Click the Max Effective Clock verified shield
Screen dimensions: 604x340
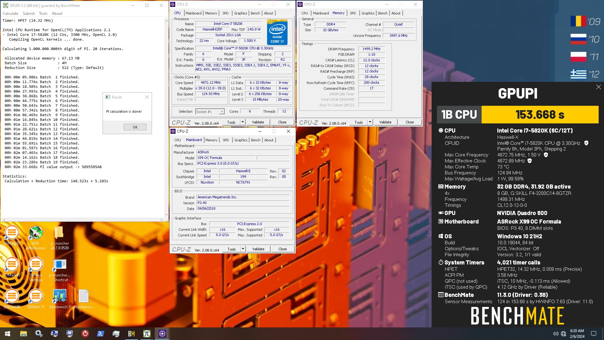coord(530,161)
